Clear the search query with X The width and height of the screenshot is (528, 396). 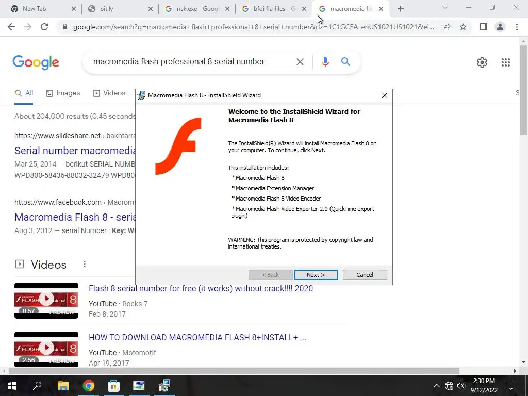tap(300, 62)
